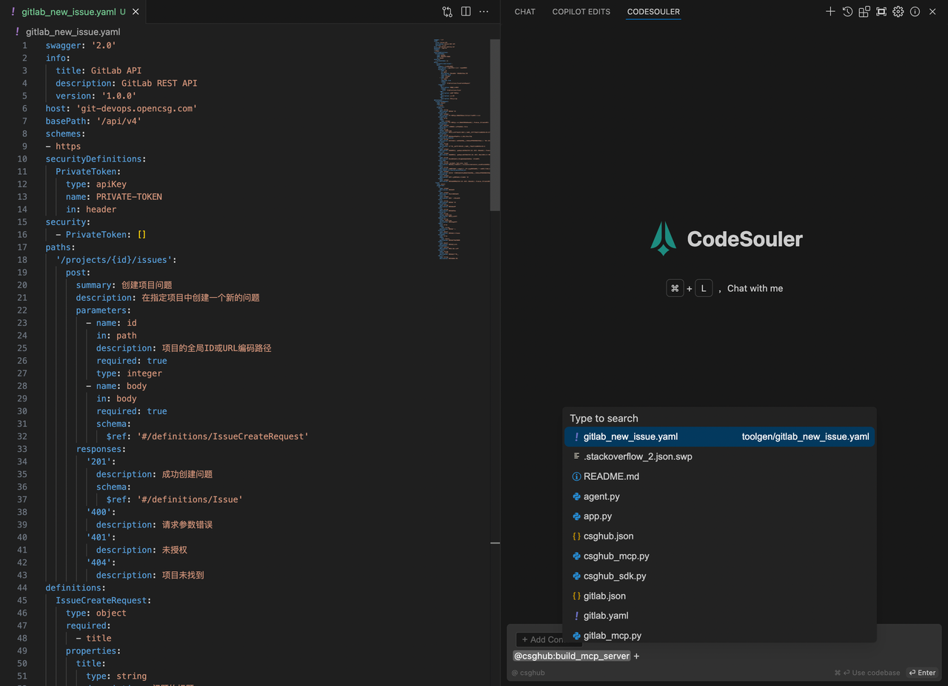
Task: Split the editor right
Action: (466, 12)
